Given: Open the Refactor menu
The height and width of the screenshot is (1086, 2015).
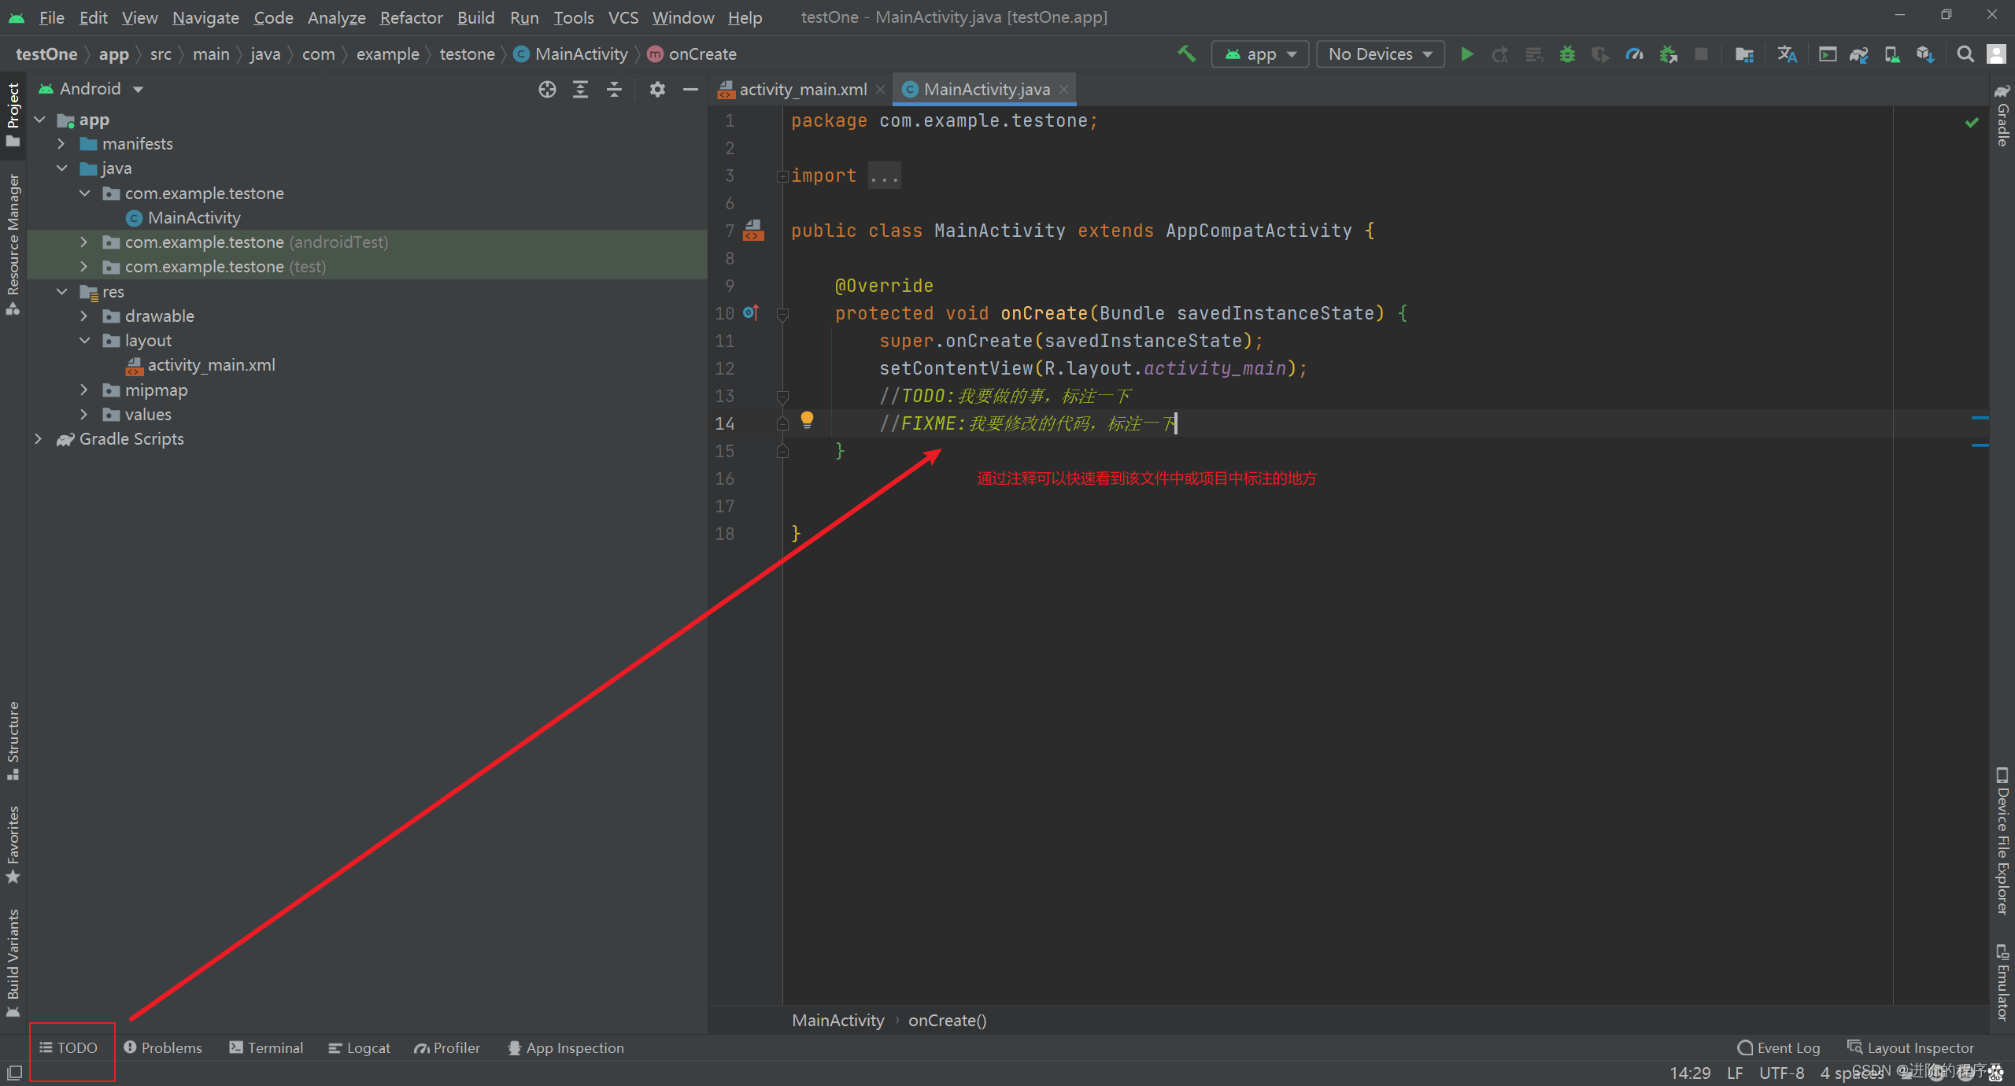Looking at the screenshot, I should tap(411, 17).
